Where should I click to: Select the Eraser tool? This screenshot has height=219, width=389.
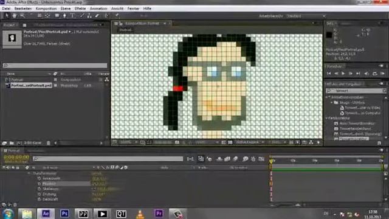point(97,16)
